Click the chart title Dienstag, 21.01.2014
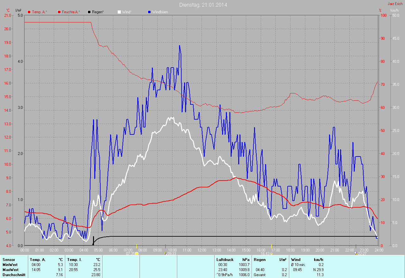 click(203, 5)
